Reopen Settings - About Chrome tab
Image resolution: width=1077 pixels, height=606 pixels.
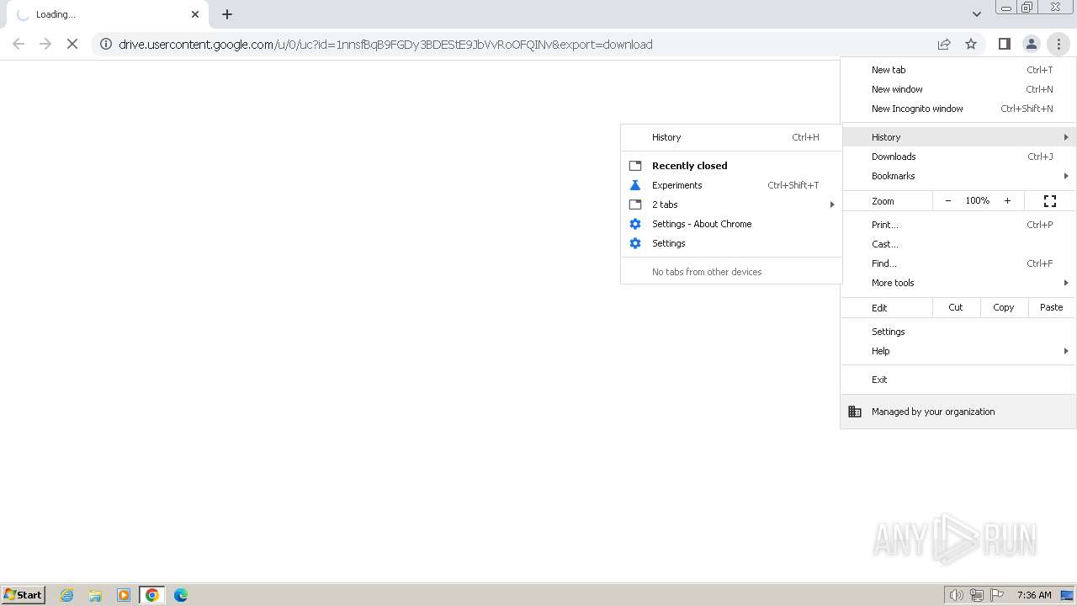click(x=731, y=224)
